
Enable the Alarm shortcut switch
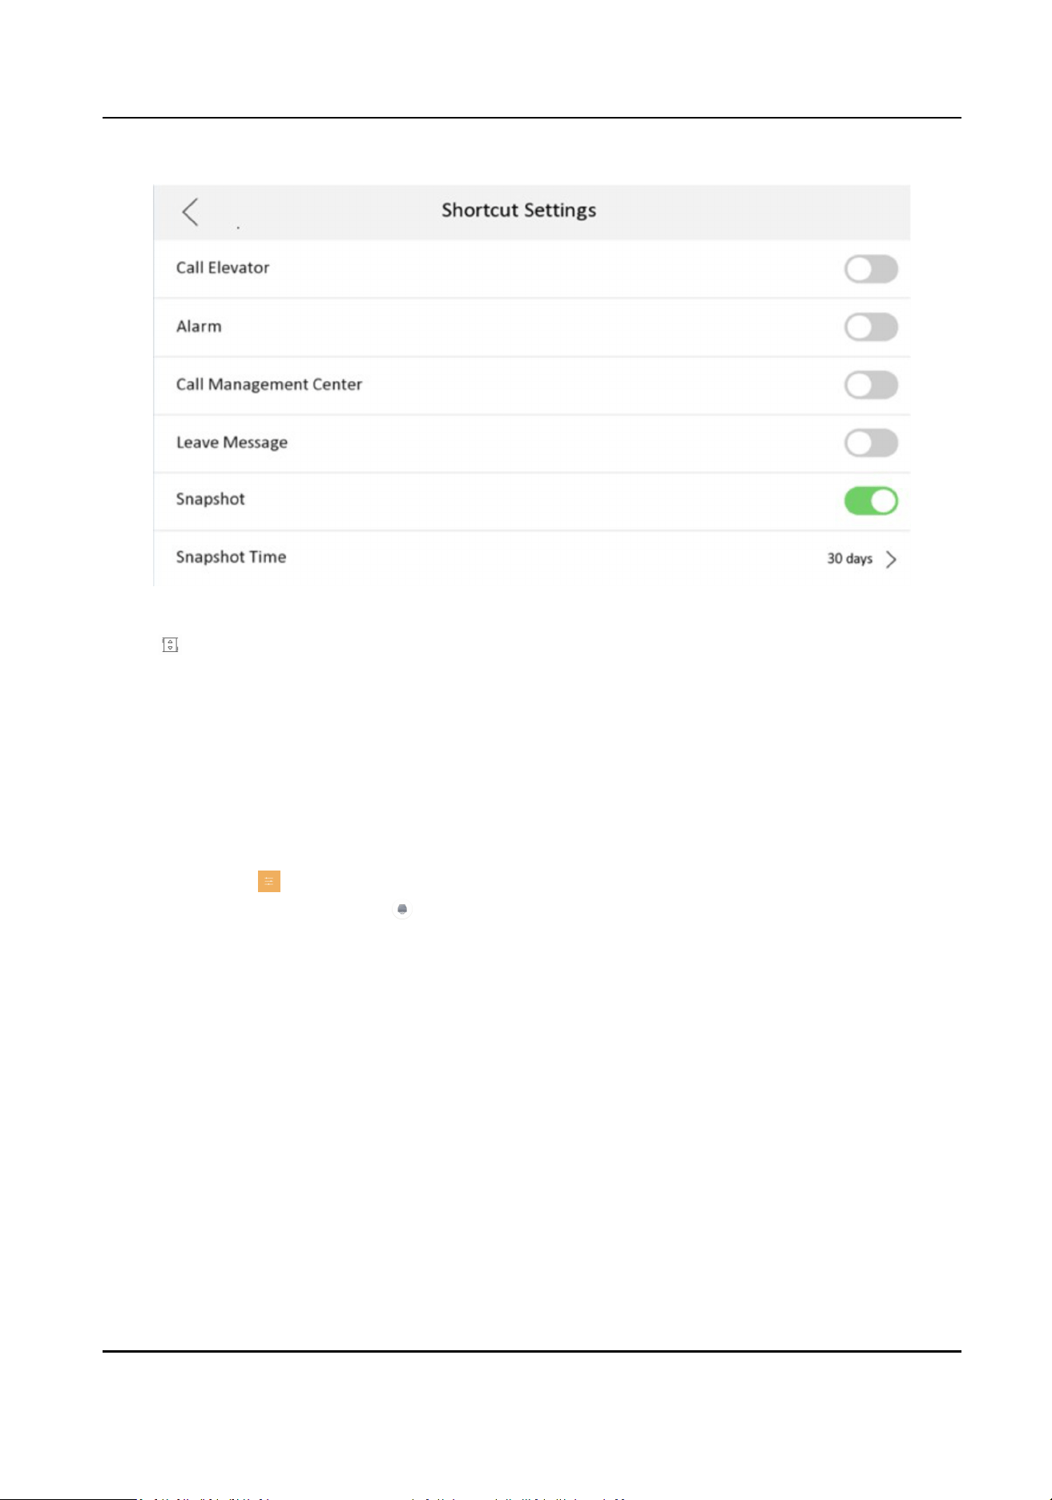[871, 327]
